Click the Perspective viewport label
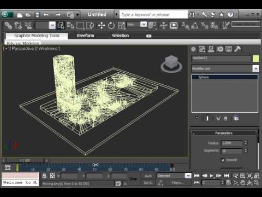 (23, 49)
